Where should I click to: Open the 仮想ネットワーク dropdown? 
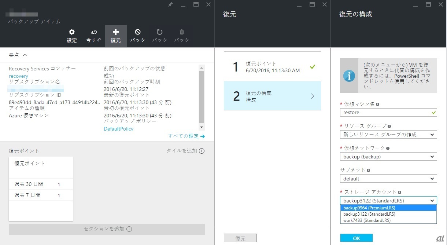pyautogui.click(x=388, y=157)
